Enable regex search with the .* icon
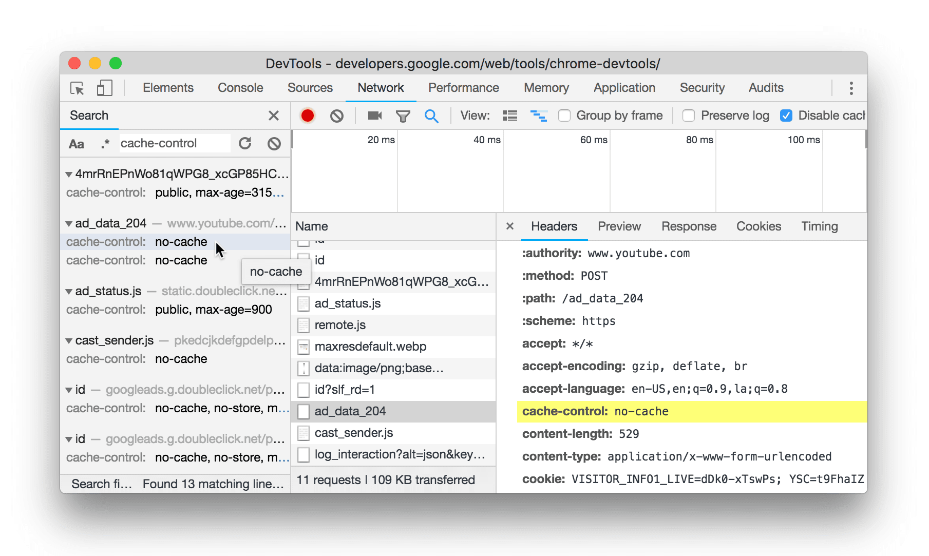929x556 pixels. 105,143
